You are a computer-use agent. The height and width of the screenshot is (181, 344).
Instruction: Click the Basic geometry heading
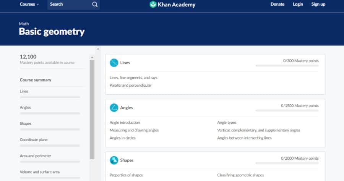(52, 32)
